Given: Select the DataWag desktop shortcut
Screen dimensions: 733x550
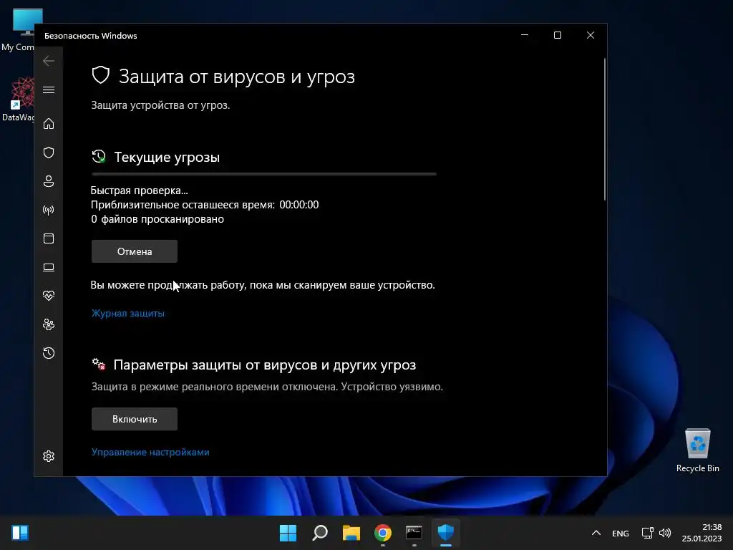Looking at the screenshot, I should [19, 99].
